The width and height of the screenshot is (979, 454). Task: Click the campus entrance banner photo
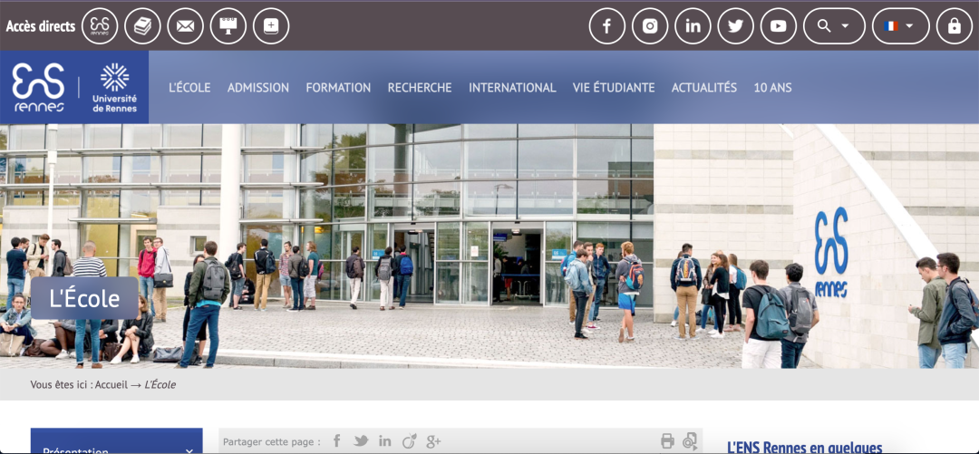click(x=489, y=246)
